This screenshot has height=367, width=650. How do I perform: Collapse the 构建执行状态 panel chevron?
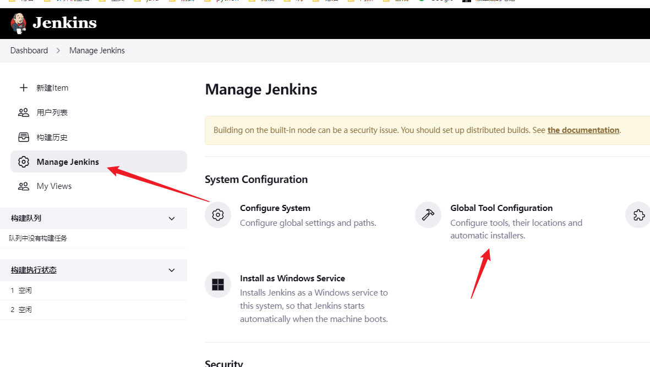172,270
